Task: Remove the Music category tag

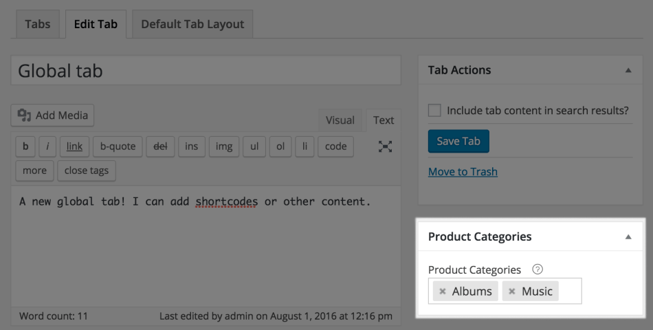Action: coord(512,291)
